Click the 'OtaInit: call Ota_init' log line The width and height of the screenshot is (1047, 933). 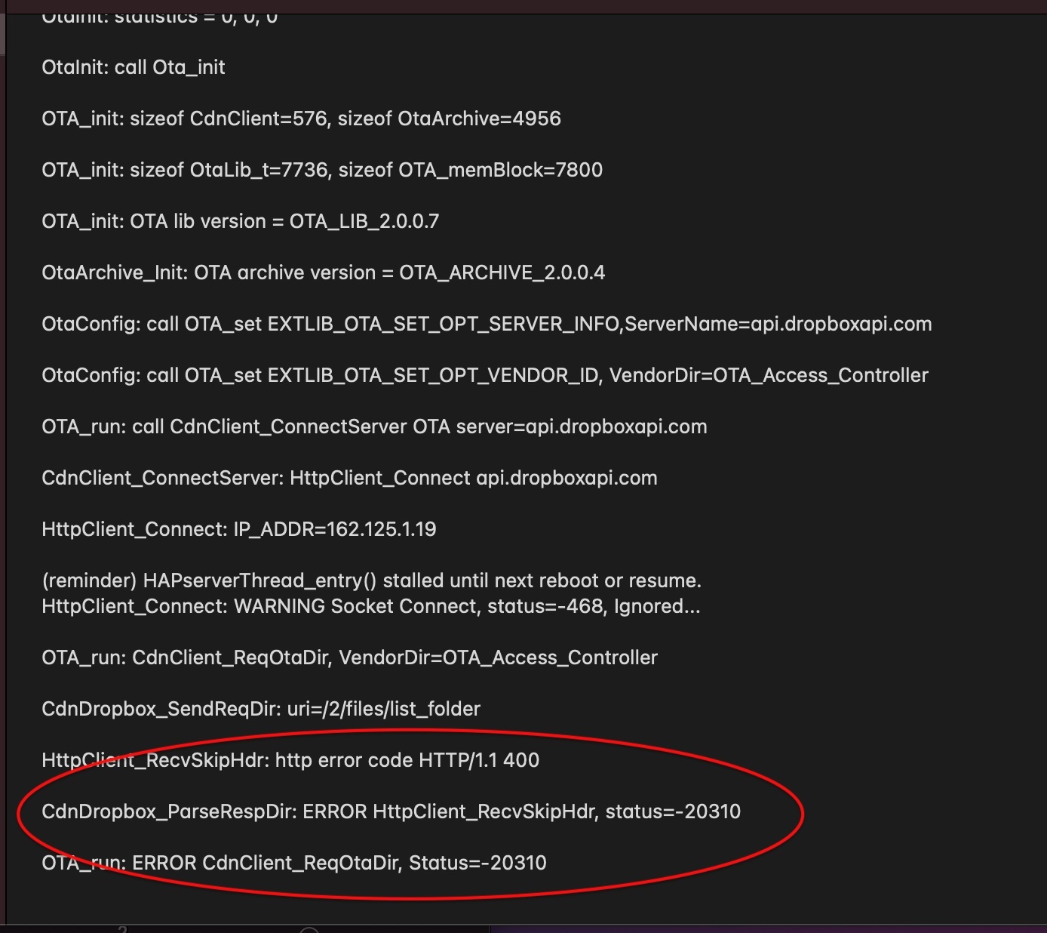click(134, 67)
